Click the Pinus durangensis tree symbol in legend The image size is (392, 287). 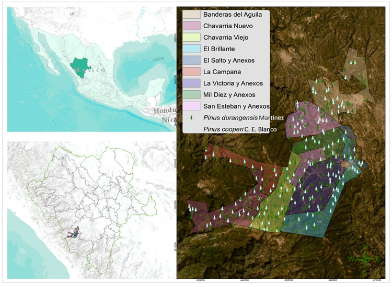[x=191, y=117]
